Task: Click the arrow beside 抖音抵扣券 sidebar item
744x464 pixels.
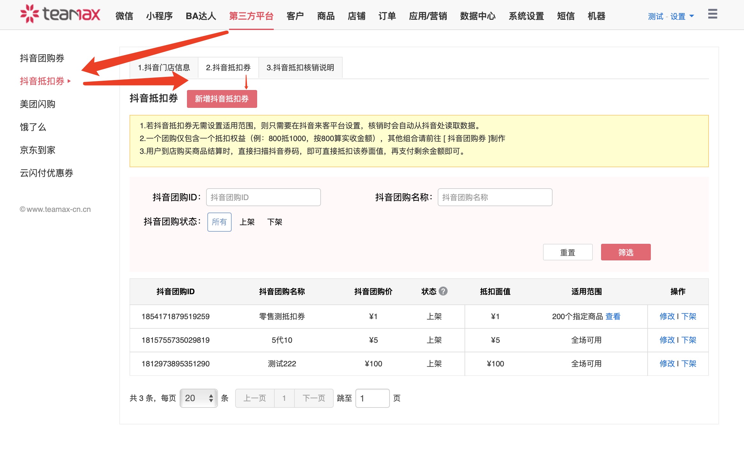Action: tap(69, 81)
